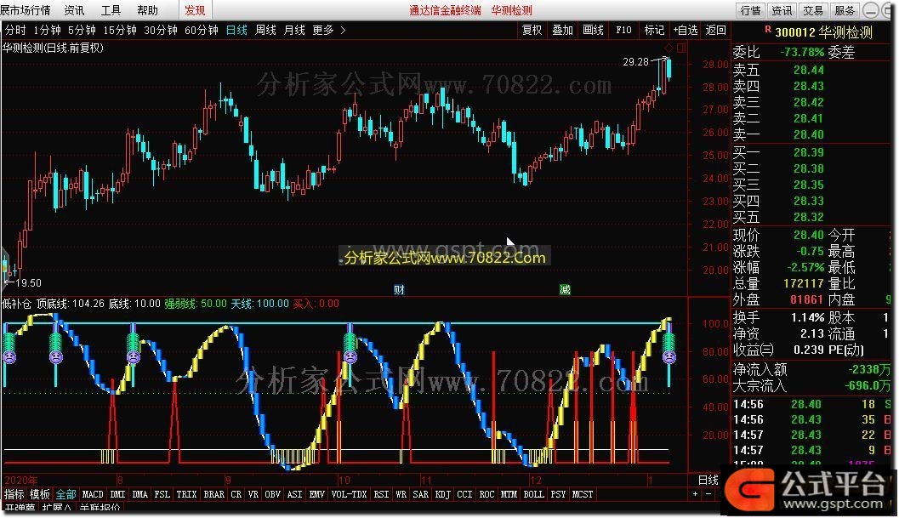Screen dimensions: 899x518
Task: Open the 复权 options
Action: click(532, 30)
